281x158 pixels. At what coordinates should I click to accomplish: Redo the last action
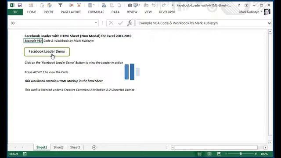[x=164, y=5]
